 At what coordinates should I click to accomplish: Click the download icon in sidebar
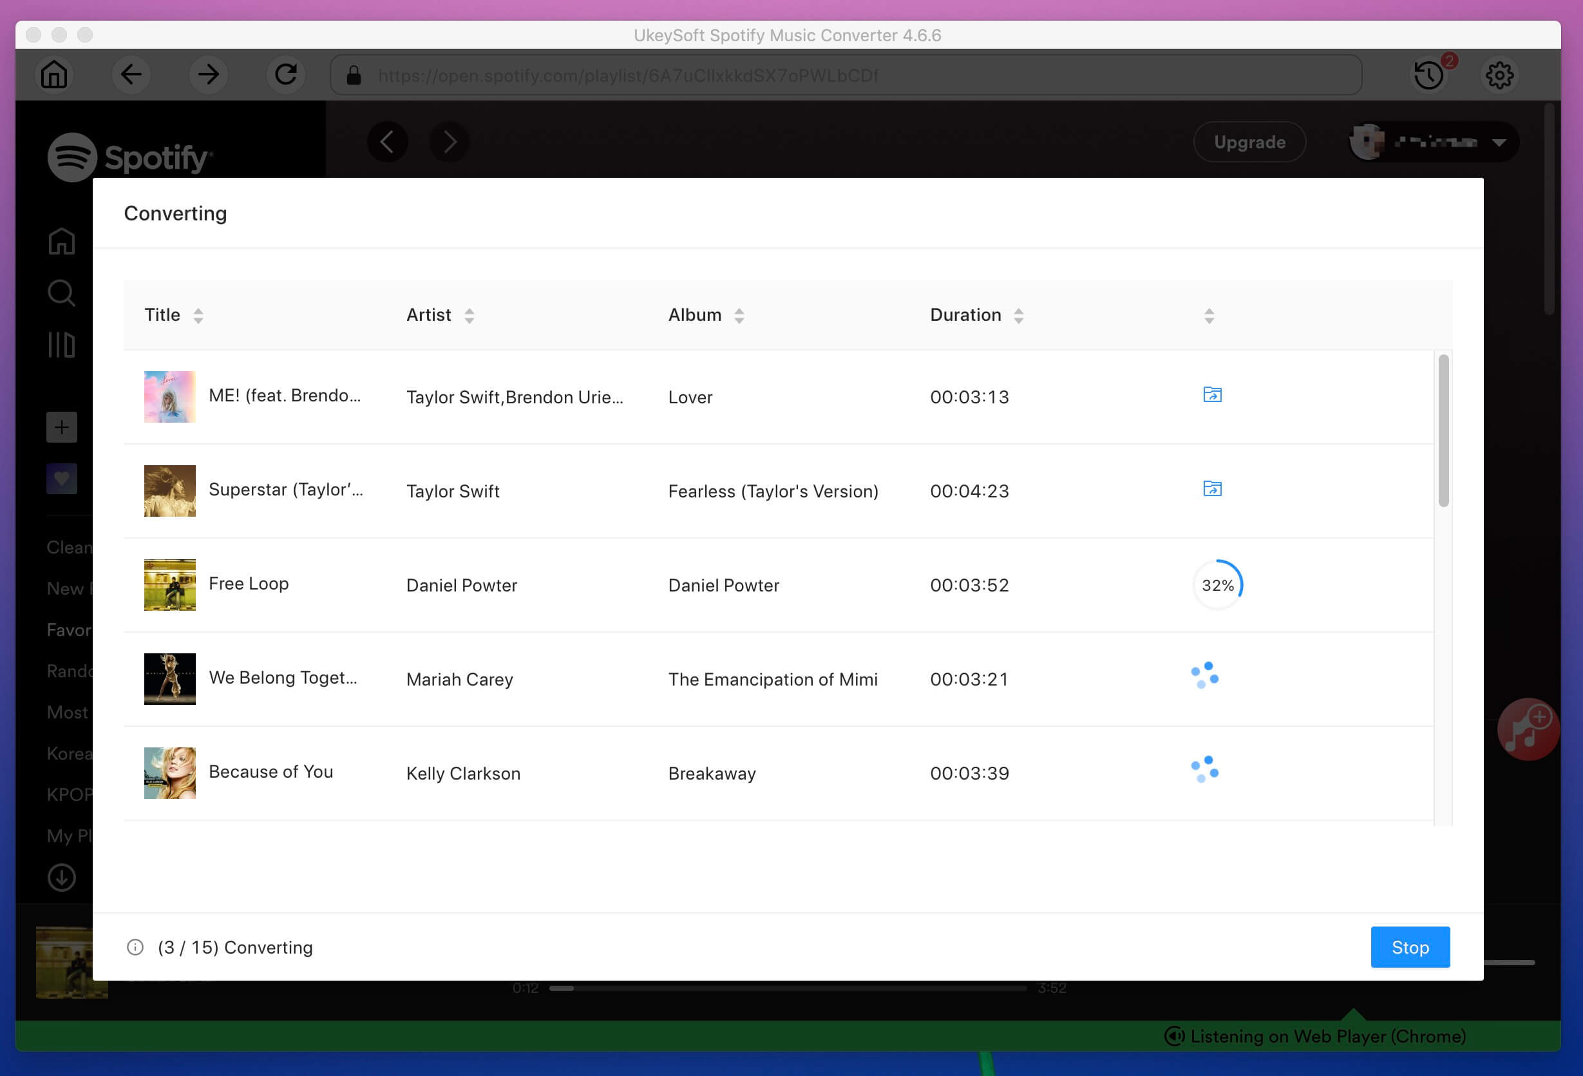(61, 877)
